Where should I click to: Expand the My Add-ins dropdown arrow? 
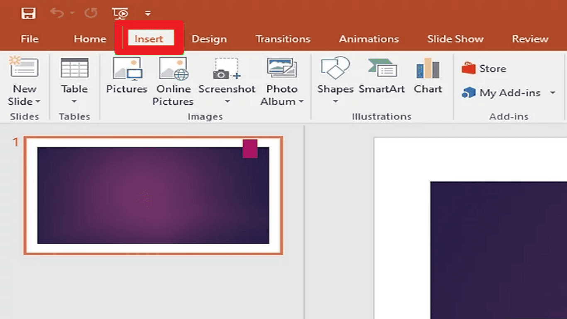(552, 93)
